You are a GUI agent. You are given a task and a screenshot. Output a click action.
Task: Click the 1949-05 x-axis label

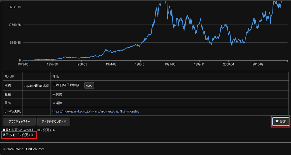23,64
